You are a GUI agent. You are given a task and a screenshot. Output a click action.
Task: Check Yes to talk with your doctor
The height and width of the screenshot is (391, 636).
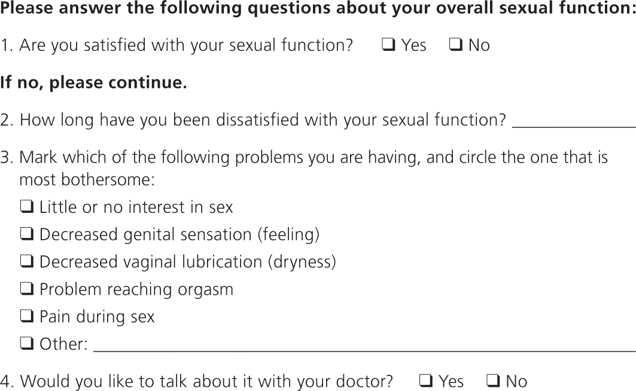click(425, 381)
